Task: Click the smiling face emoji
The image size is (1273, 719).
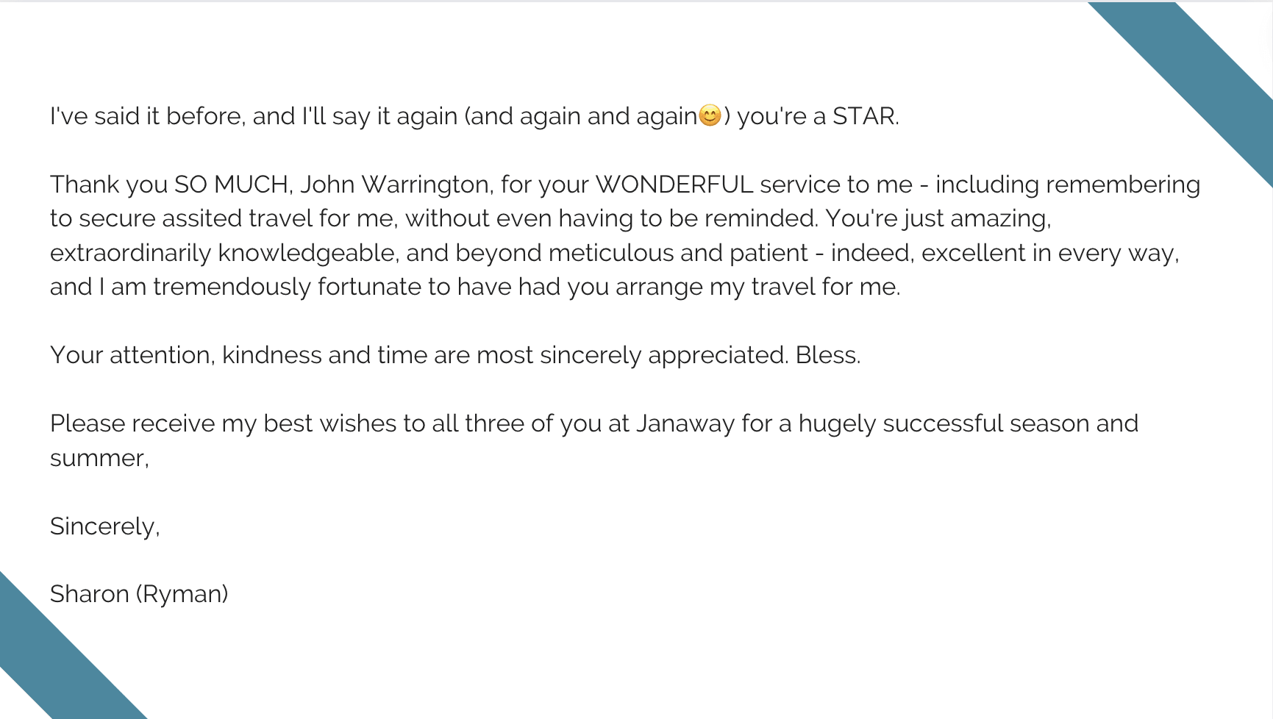Action: [710, 115]
